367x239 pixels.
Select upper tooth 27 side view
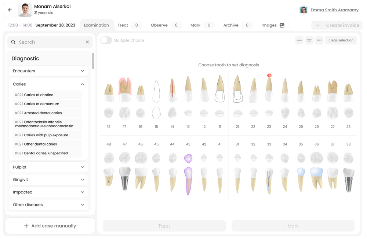click(333, 91)
